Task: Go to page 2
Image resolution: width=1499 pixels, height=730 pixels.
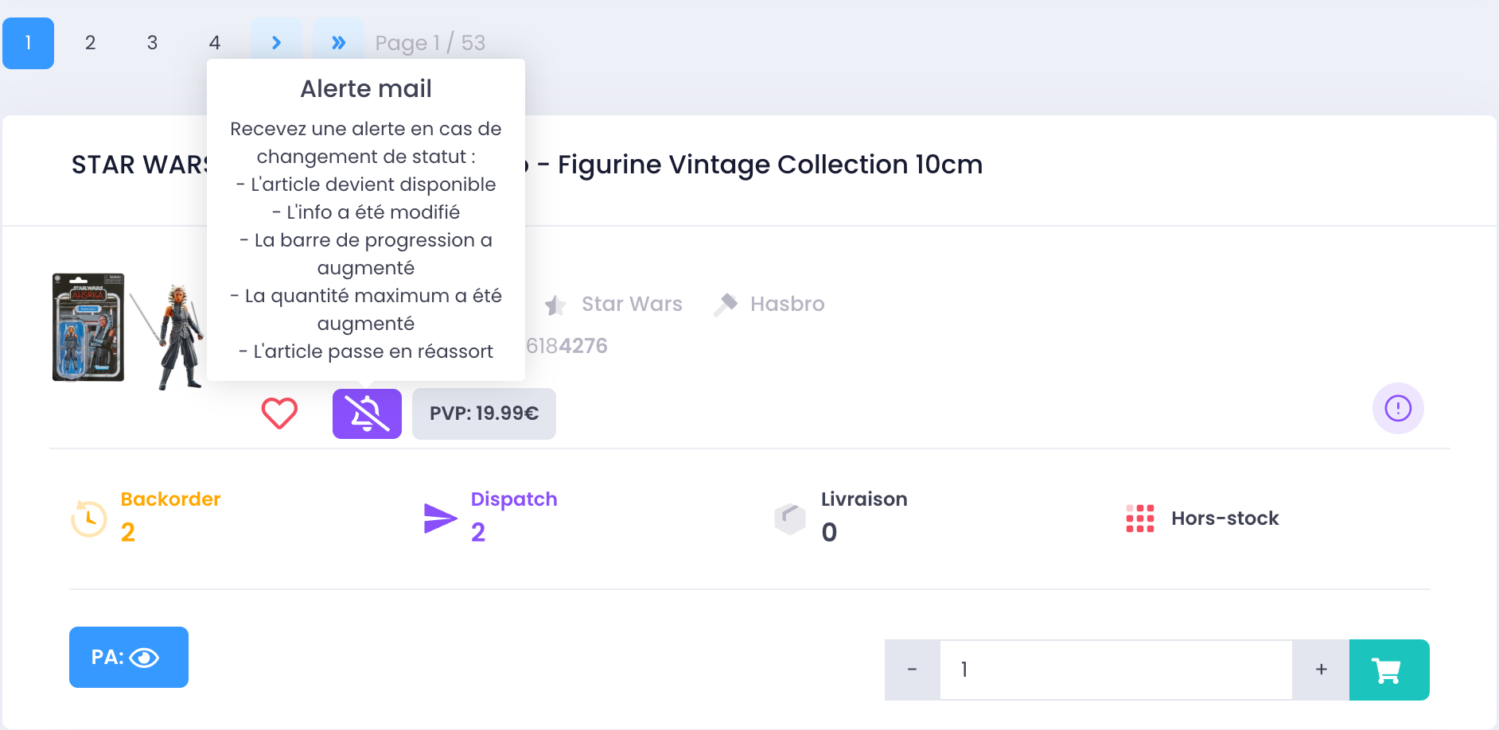Action: pyautogui.click(x=90, y=43)
